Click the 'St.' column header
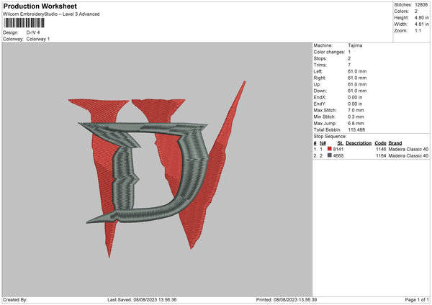The image size is (432, 305). pyautogui.click(x=341, y=143)
